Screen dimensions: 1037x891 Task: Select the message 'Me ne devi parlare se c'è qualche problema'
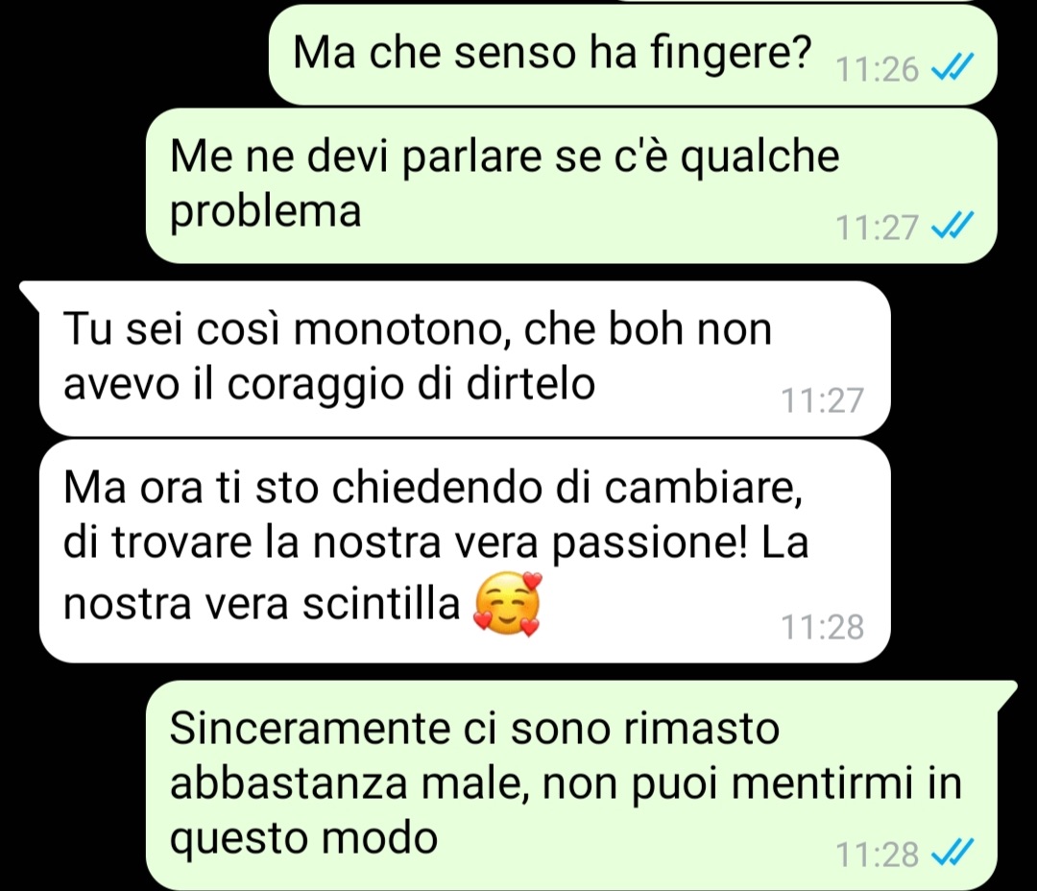click(x=571, y=186)
